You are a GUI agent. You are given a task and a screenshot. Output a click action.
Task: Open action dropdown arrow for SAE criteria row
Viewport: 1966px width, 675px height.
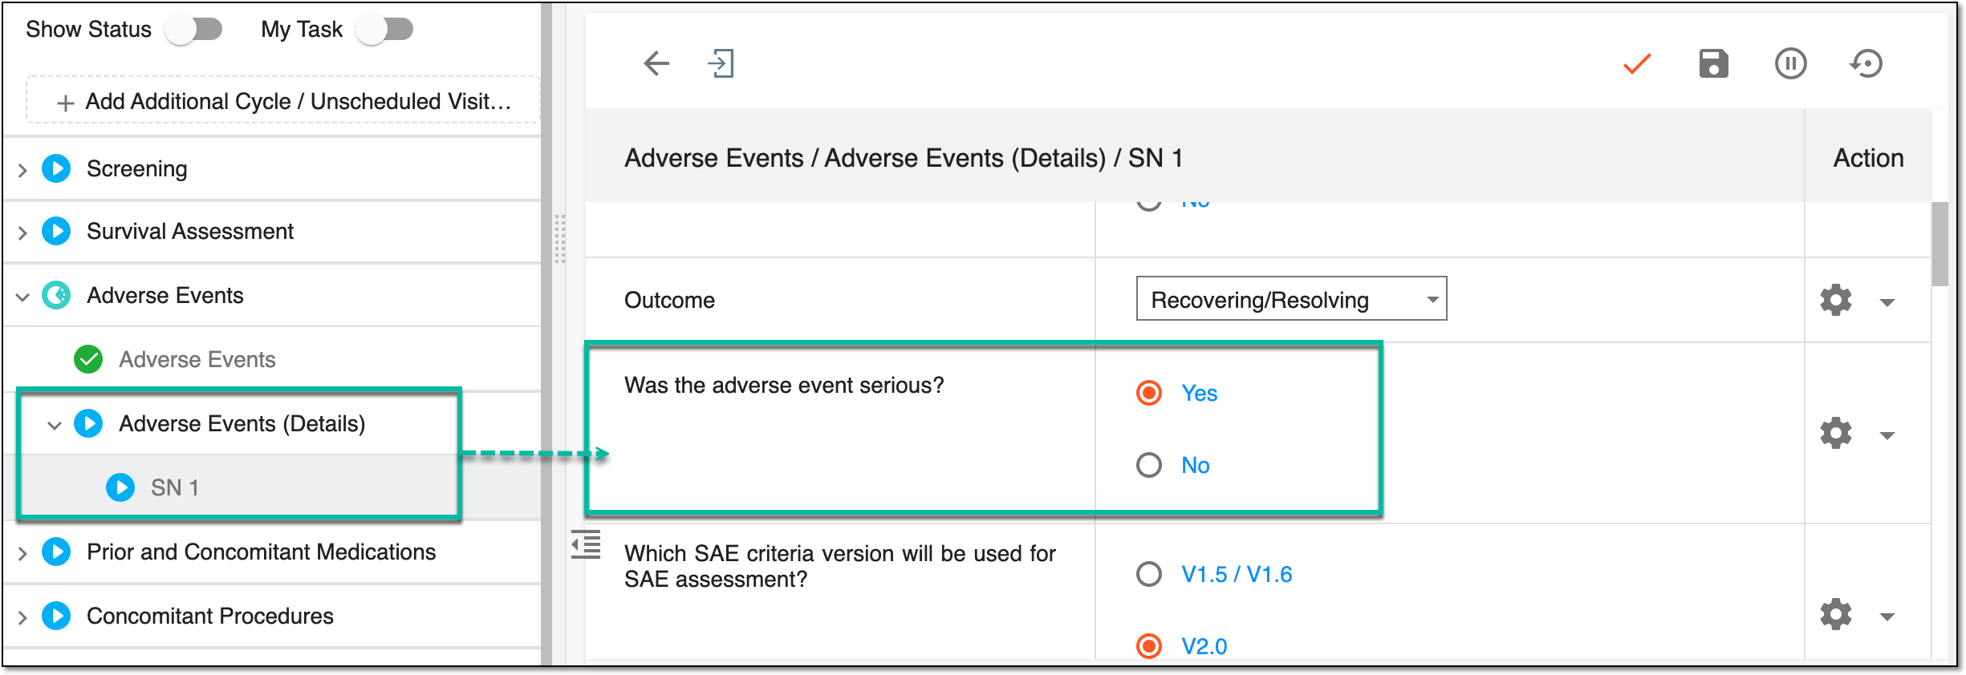click(x=1887, y=616)
